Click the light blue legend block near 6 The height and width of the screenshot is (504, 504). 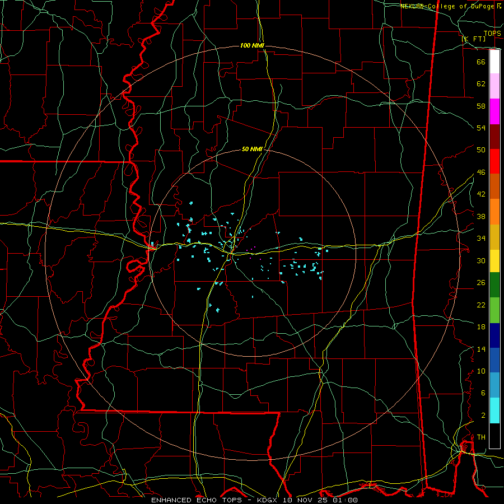(x=494, y=385)
